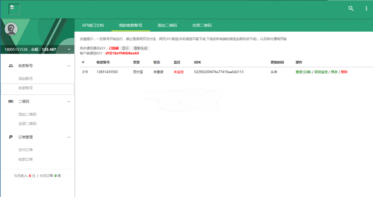373x197 pixels.
Task: Click the 已隐藏 red status text
Action: point(114,48)
